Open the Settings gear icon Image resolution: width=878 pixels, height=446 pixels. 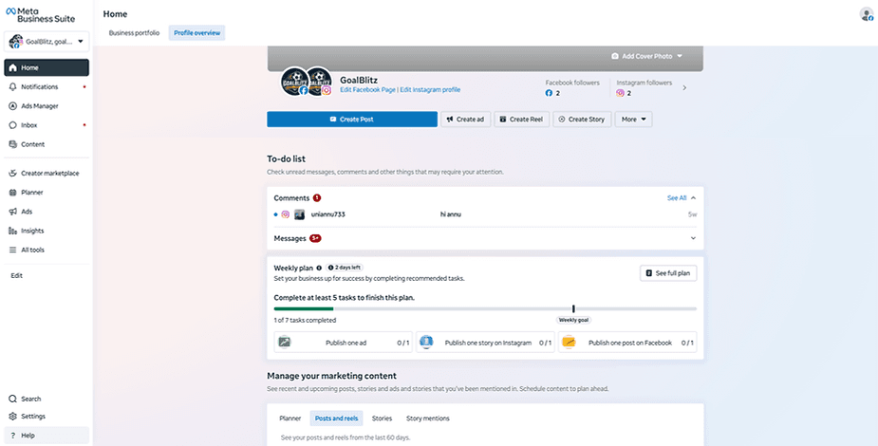(x=13, y=417)
